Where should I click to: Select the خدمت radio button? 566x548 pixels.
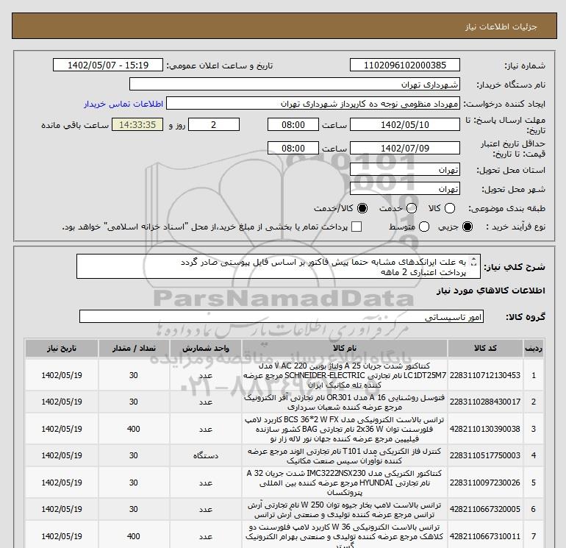click(x=412, y=208)
